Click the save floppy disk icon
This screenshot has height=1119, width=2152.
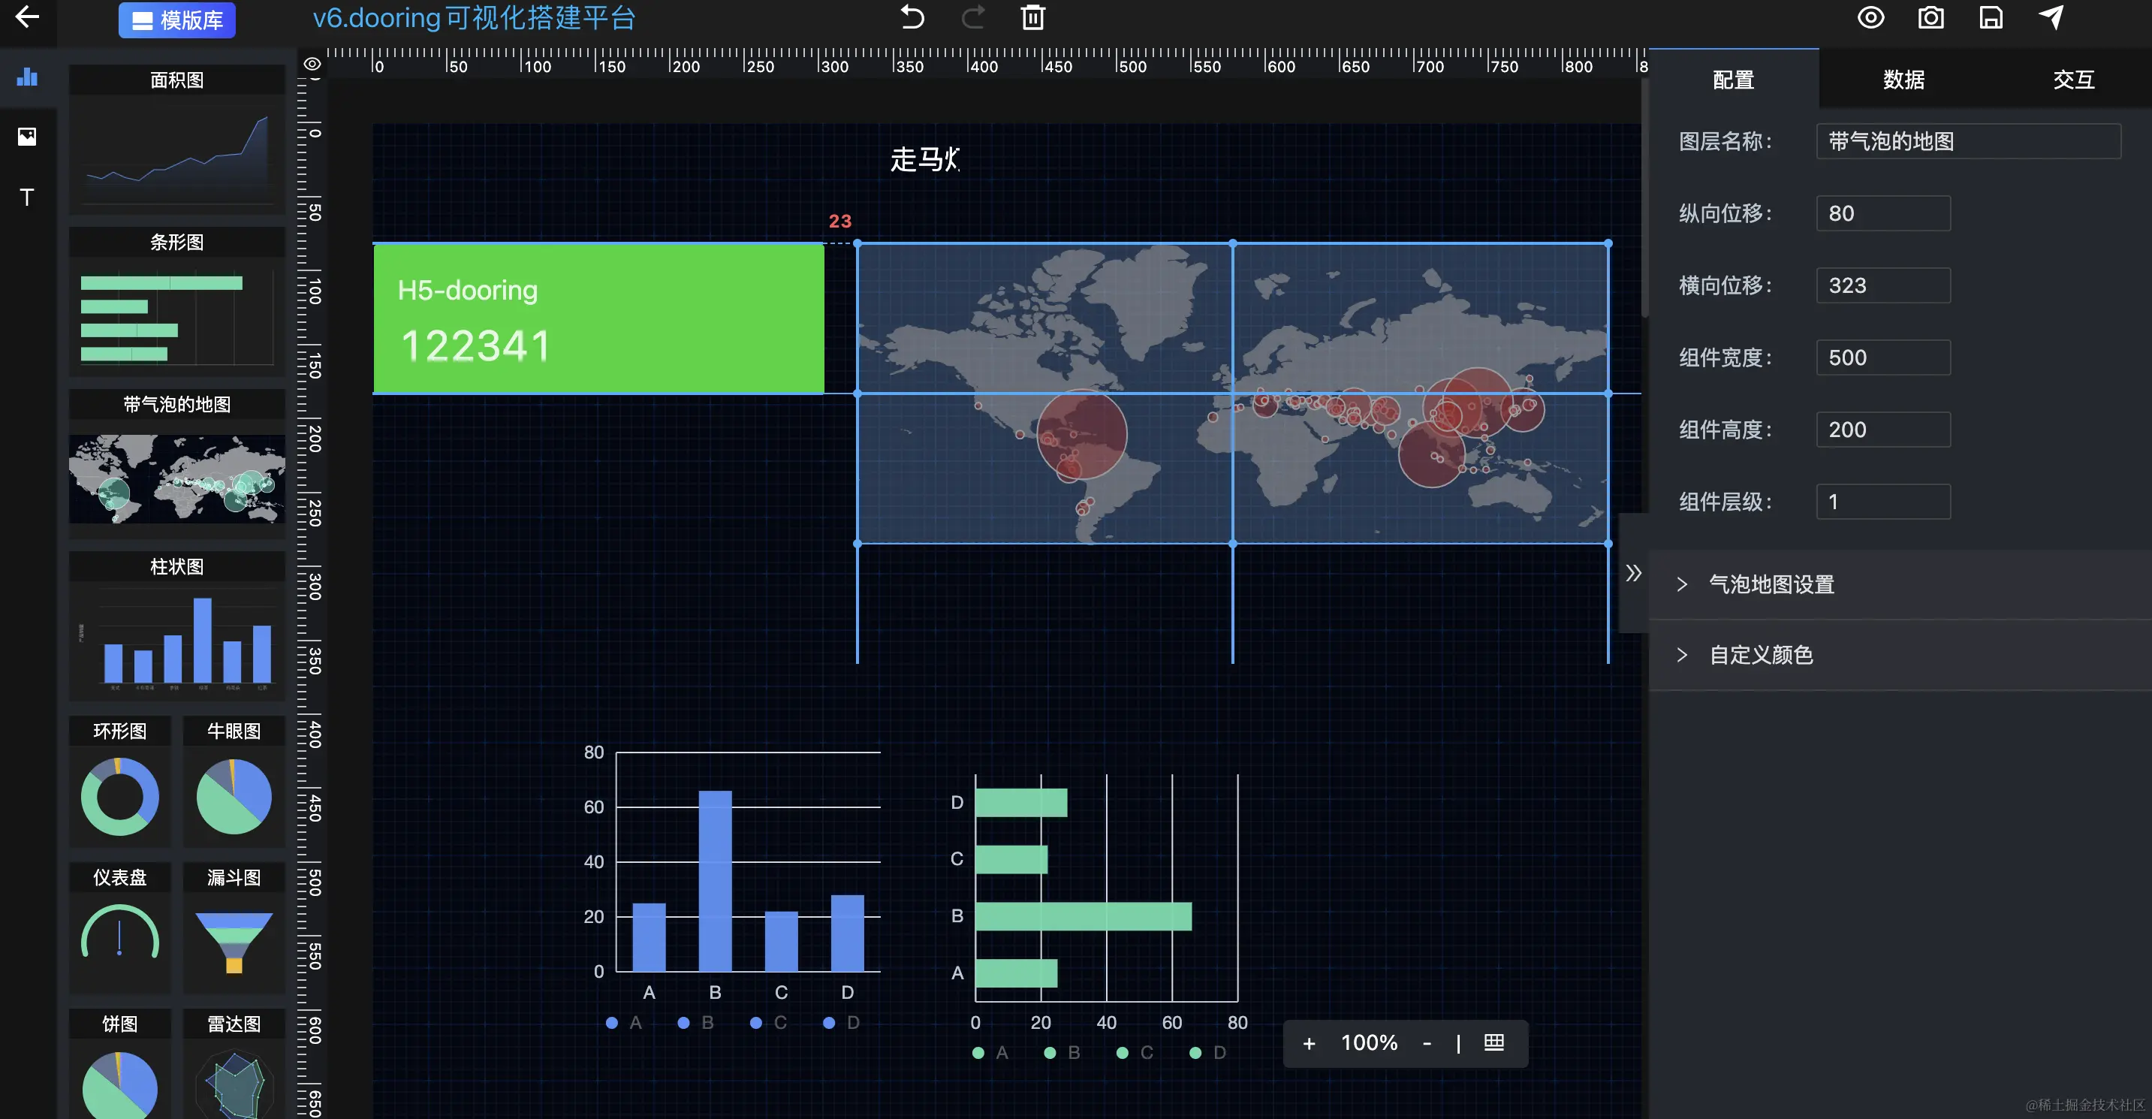click(x=1991, y=17)
